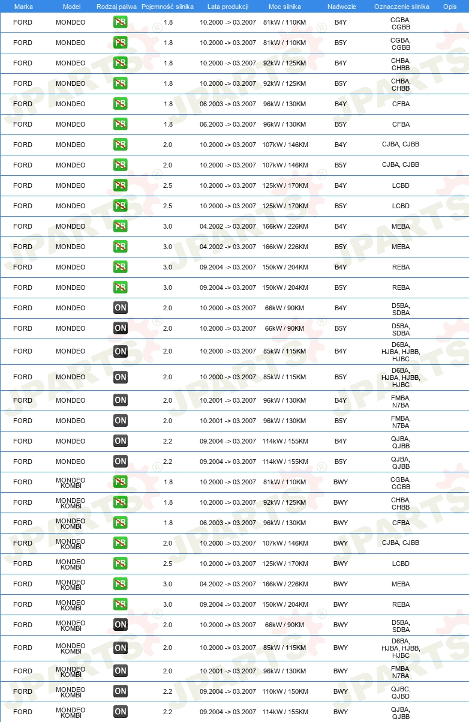469x722 pixels.
Task: Click CHBA, CHBB codes in BWY row
Action: [401, 503]
